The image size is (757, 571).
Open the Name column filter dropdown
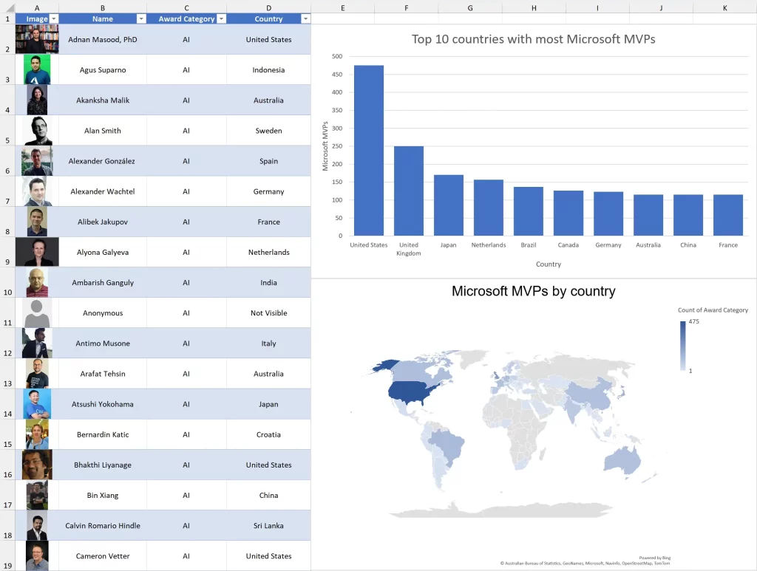coord(140,18)
